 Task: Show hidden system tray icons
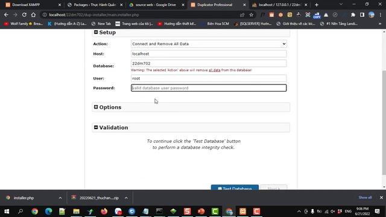point(299,212)
